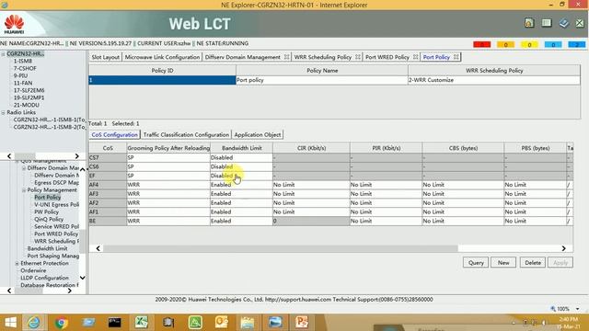
Task: Switch to the Slot Layout tab
Action: 105,57
